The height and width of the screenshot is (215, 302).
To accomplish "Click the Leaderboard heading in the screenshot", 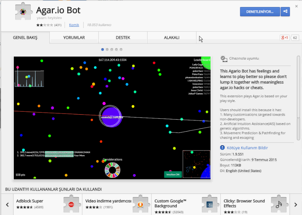I will [x=202, y=60].
